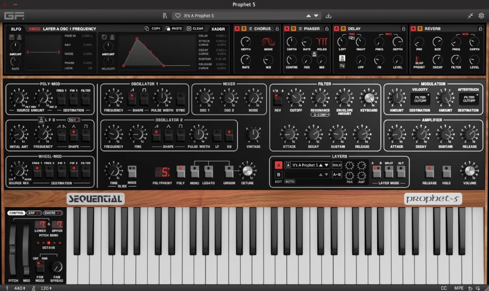Toggle the Delay padlock icon
This screenshot has height=291, width=489.
[403, 28]
